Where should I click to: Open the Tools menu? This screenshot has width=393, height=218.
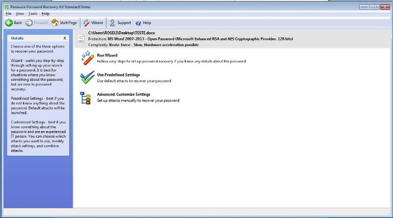33,14
